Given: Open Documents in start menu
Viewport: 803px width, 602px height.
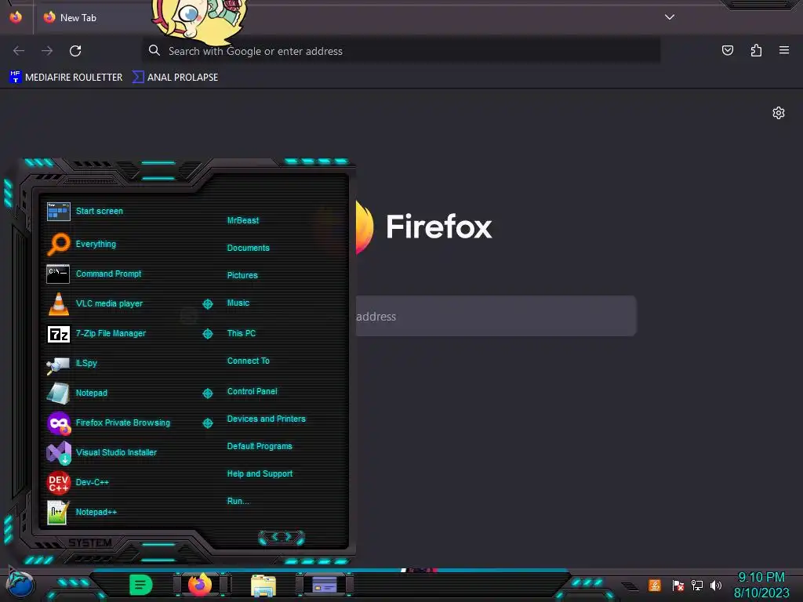Looking at the screenshot, I should point(248,248).
